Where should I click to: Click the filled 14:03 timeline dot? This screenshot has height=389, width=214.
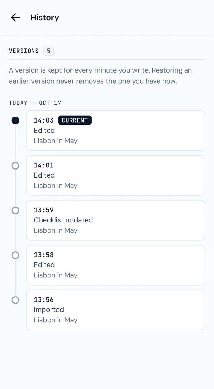(x=15, y=120)
